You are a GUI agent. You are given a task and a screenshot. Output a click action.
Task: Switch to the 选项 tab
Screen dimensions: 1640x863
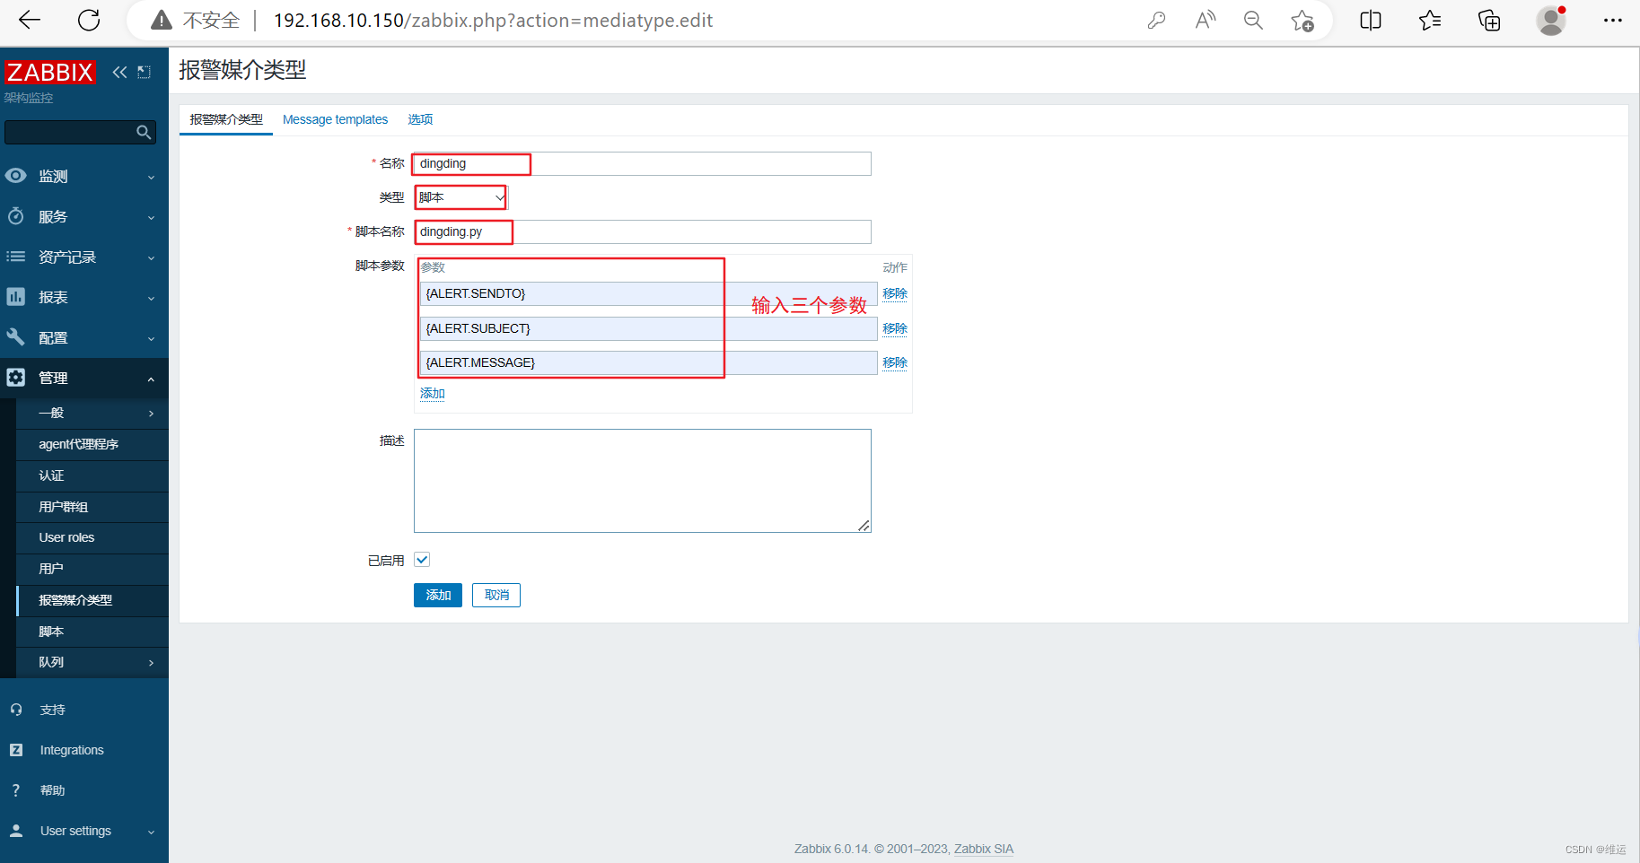click(420, 119)
